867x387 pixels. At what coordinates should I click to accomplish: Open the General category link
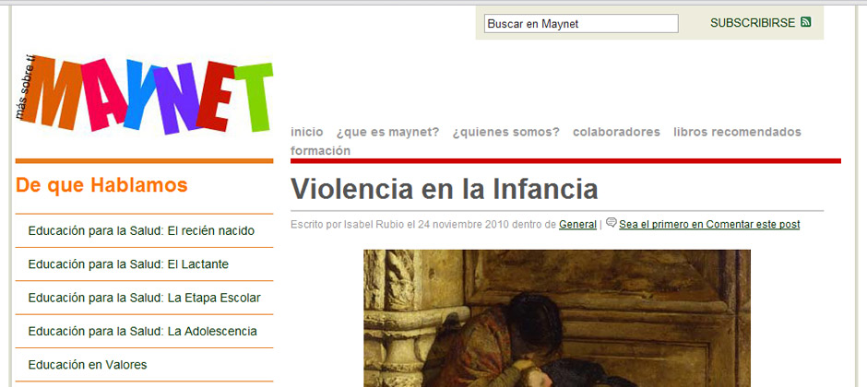pos(577,225)
